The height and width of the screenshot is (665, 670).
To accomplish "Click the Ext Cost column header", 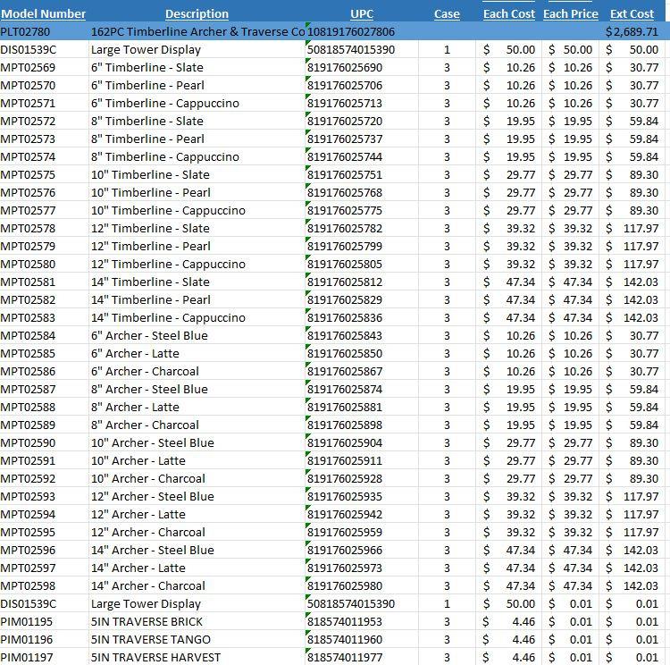I will point(632,13).
